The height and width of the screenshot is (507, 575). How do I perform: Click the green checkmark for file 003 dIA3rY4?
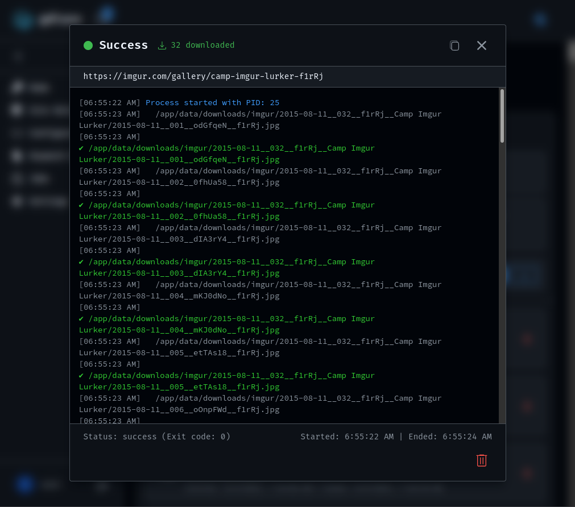[x=81, y=261]
